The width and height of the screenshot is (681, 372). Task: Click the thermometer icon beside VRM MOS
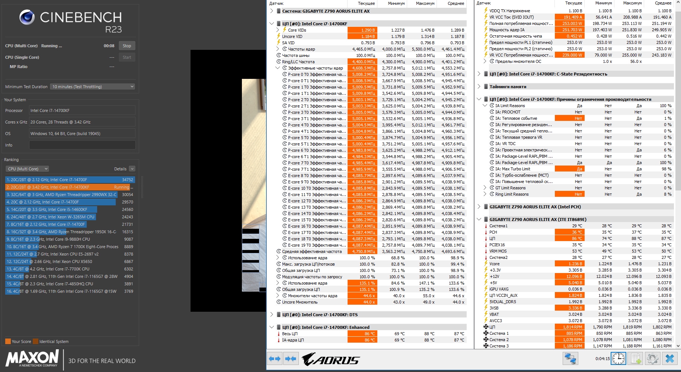(486, 251)
